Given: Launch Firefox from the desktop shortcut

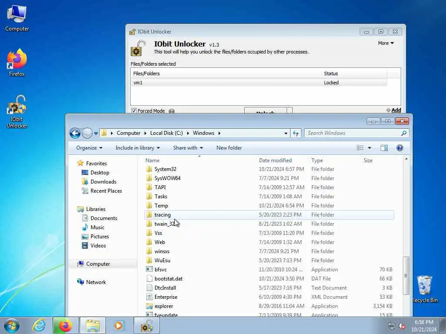Looking at the screenshot, I should tap(17, 63).
